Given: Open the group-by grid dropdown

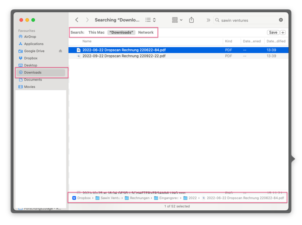Looking at the screenshot, I should point(177,20).
